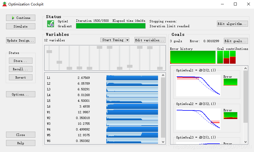Select the W3 variable row
This screenshot has height=152, width=254.
point(103,124)
